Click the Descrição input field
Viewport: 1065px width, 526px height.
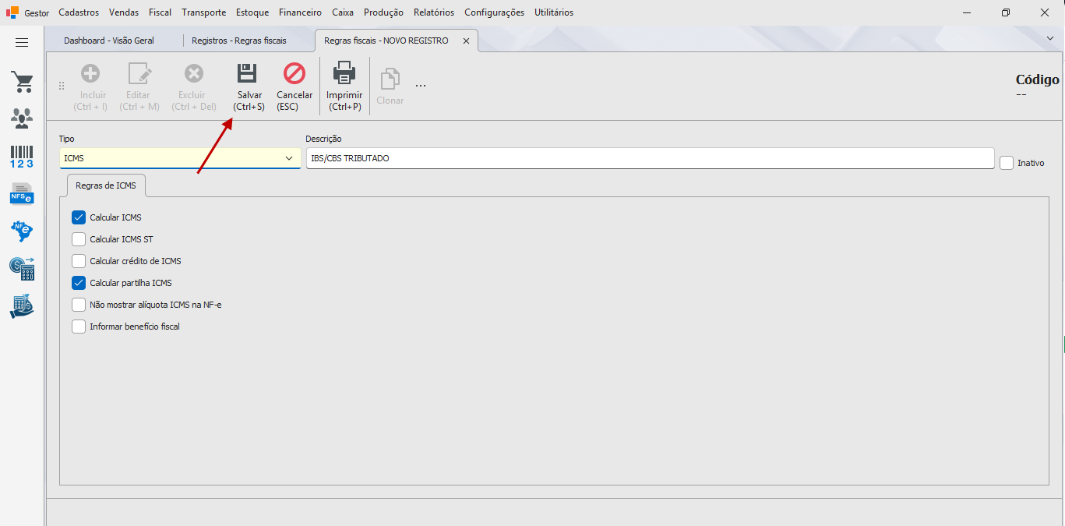pyautogui.click(x=650, y=158)
